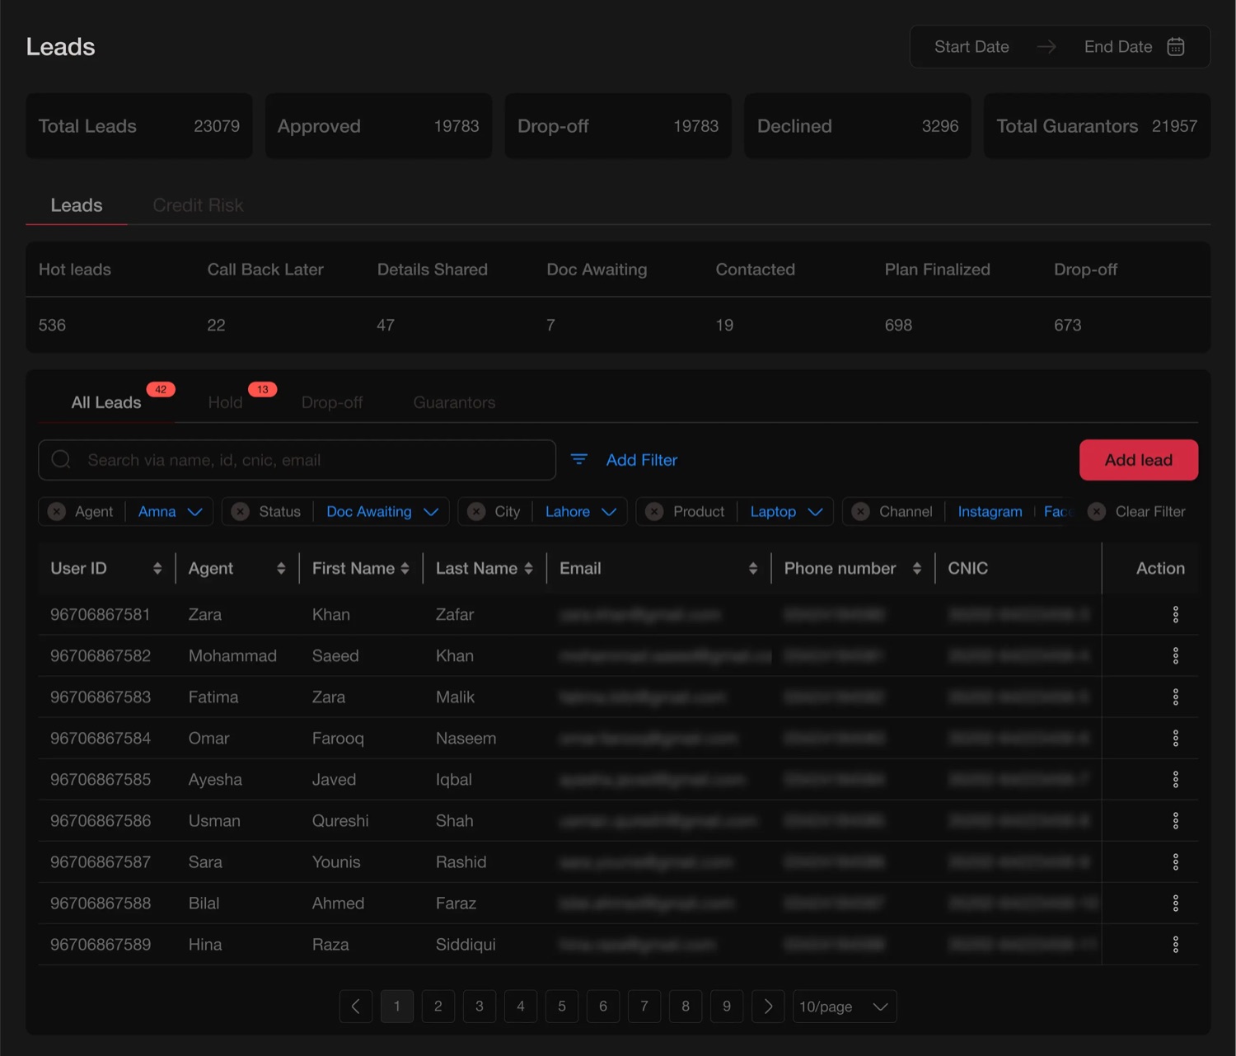
Task: Open the Drop-off leads tab
Action: [x=332, y=402]
